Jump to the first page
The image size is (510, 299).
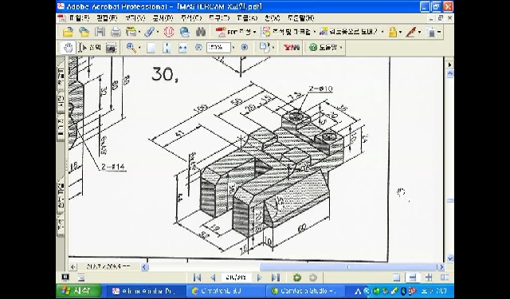[x=197, y=277]
